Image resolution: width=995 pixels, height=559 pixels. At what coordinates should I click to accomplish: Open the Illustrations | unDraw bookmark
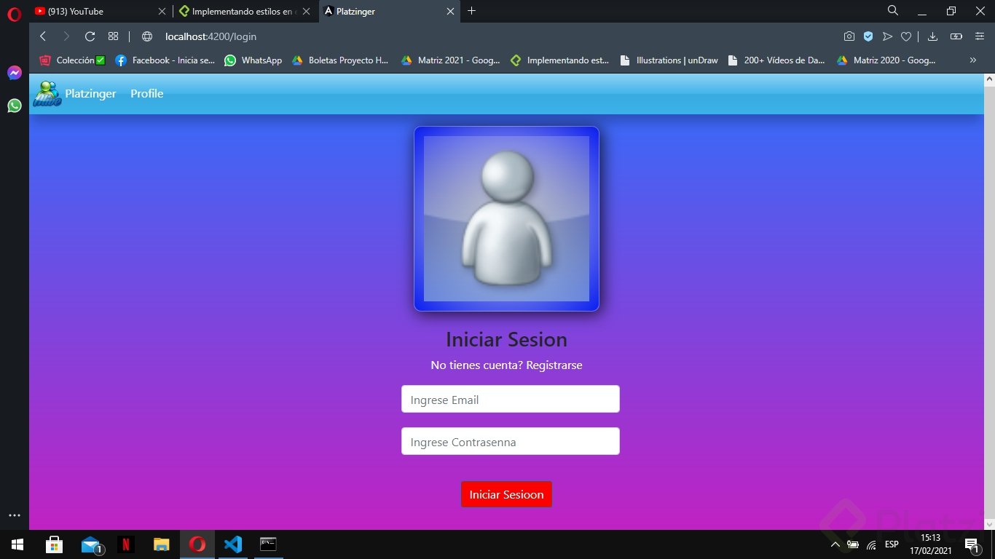pyautogui.click(x=669, y=60)
